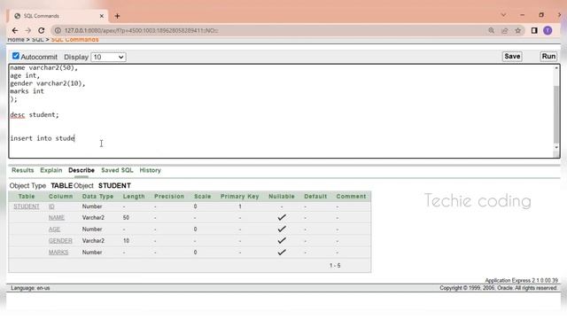The image size is (567, 319).
Task: Open a new browser tab
Action: tap(117, 16)
